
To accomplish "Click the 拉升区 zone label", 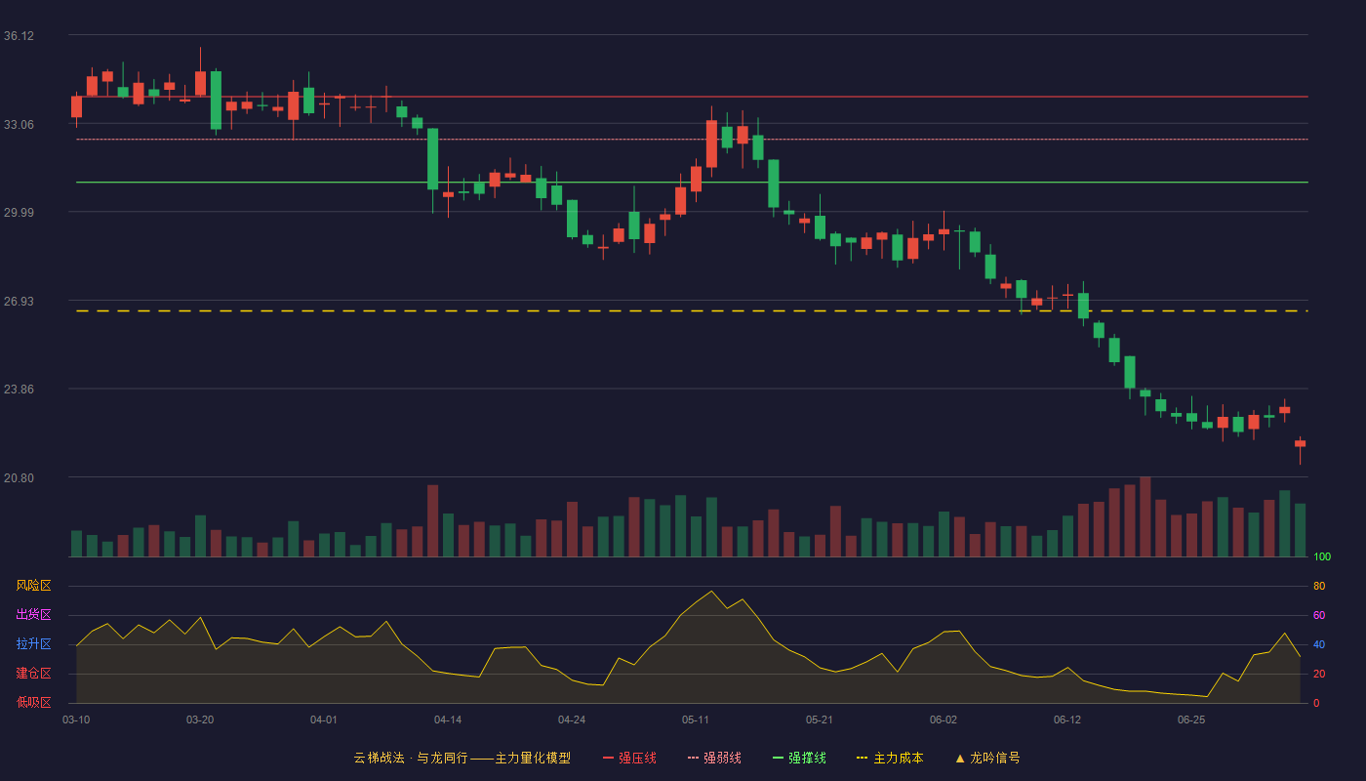I will [33, 644].
